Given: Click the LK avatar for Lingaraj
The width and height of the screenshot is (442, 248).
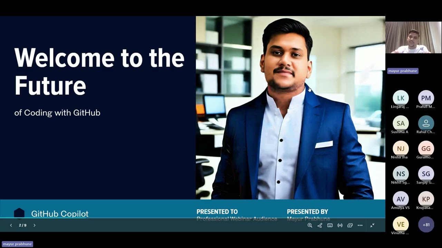Looking at the screenshot, I should point(401,98).
